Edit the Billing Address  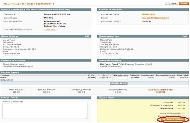point(87,36)
